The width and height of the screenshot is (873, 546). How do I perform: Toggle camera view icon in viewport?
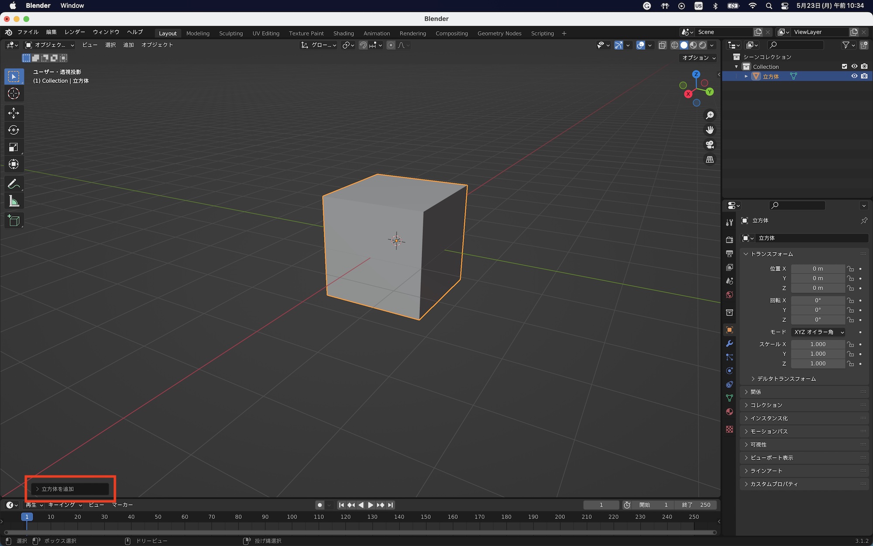pyautogui.click(x=710, y=145)
